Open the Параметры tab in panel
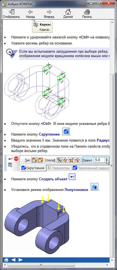This screenshot has height=270, width=117. pyautogui.click(x=59, y=168)
